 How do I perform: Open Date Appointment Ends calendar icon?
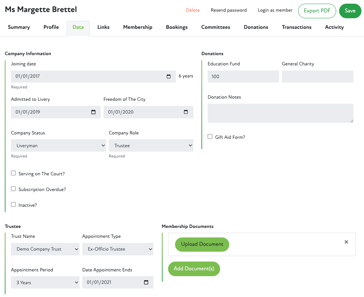146,282
